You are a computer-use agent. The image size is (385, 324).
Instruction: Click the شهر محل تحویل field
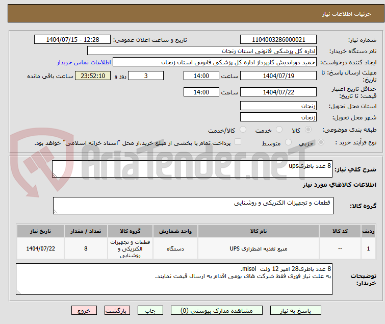278,117
